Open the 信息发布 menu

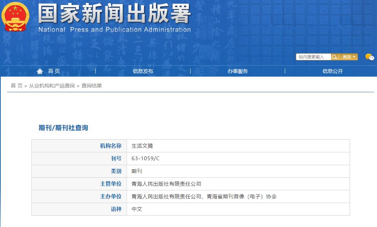(x=143, y=71)
